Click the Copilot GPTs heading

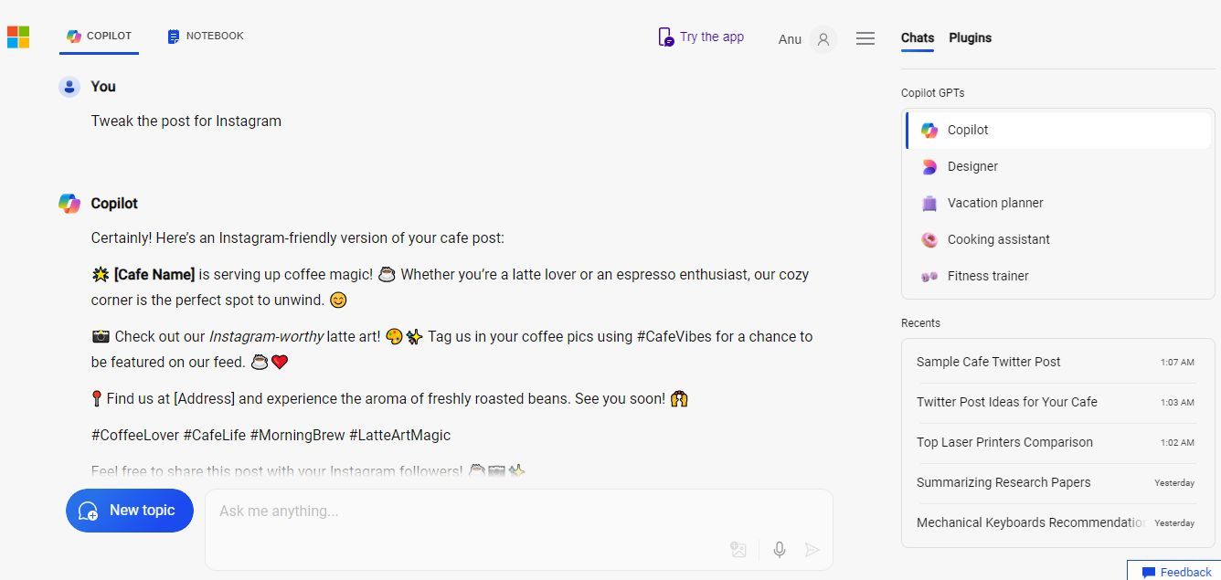click(x=932, y=93)
